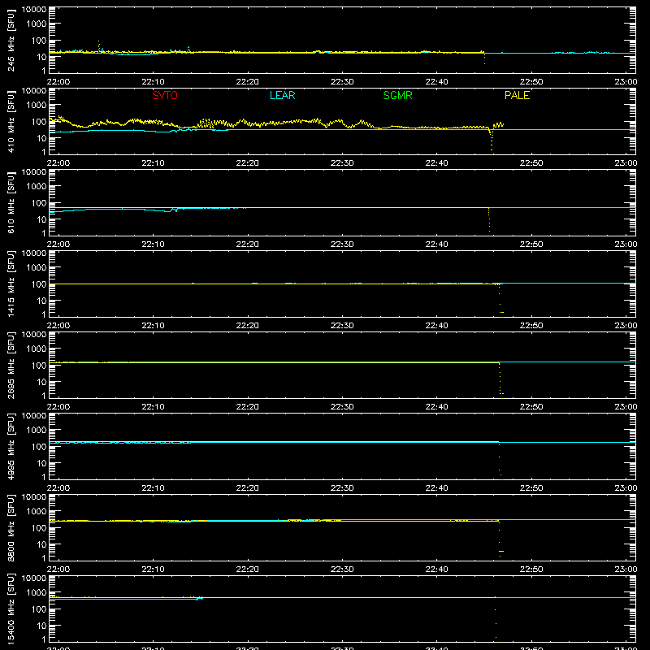Select the 4995 MHz [SFU] axis title
The width and height of the screenshot is (650, 650).
pos(11,447)
